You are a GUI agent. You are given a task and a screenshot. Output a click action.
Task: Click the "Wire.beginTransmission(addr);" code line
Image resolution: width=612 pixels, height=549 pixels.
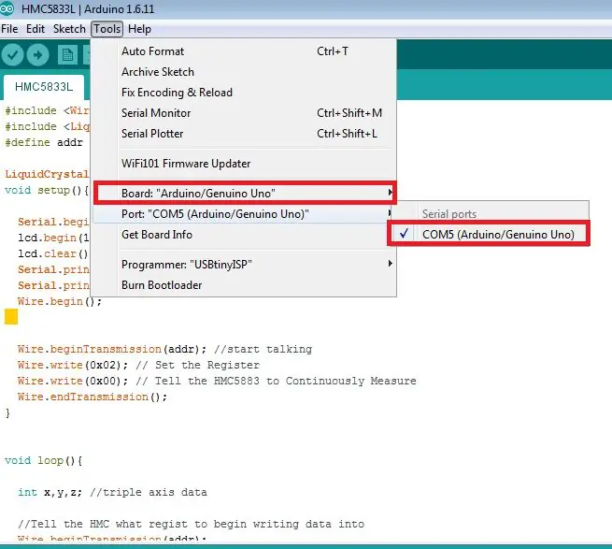(111, 350)
